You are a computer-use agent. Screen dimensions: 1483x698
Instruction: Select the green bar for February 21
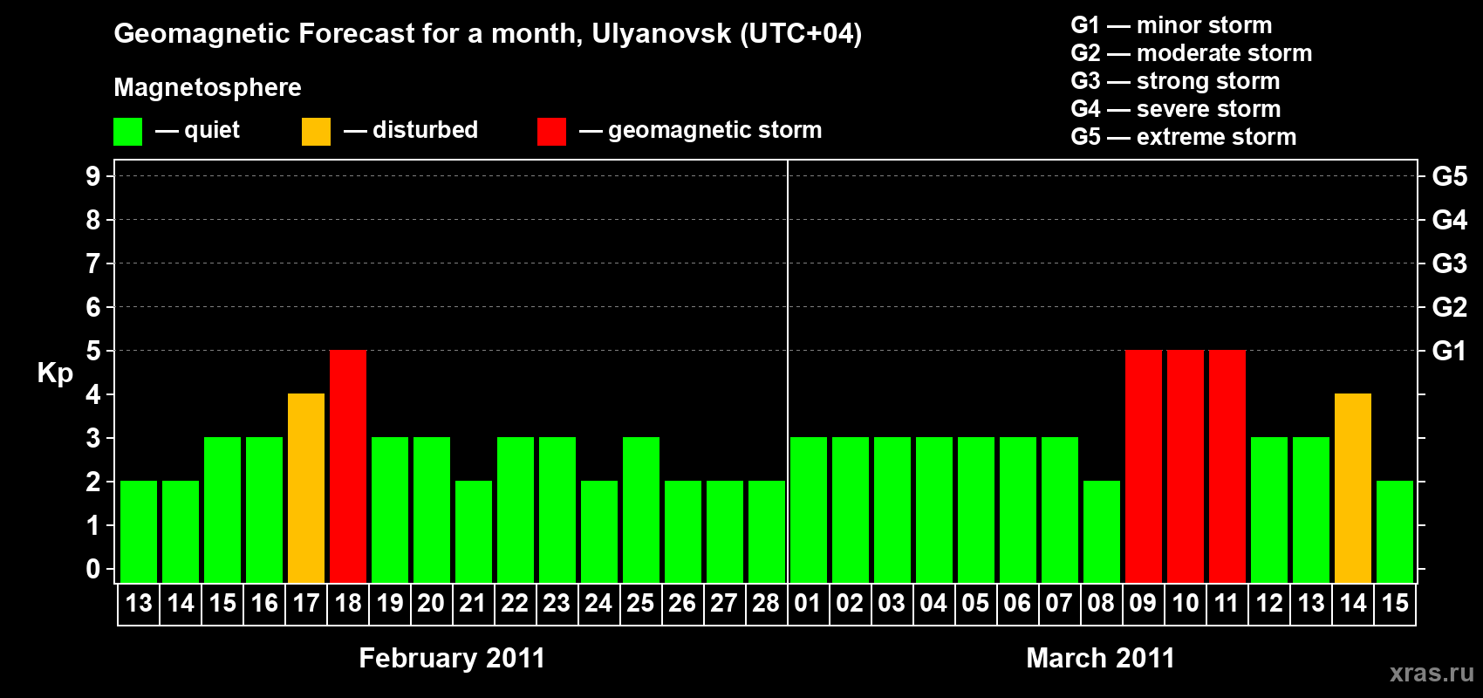(x=474, y=532)
